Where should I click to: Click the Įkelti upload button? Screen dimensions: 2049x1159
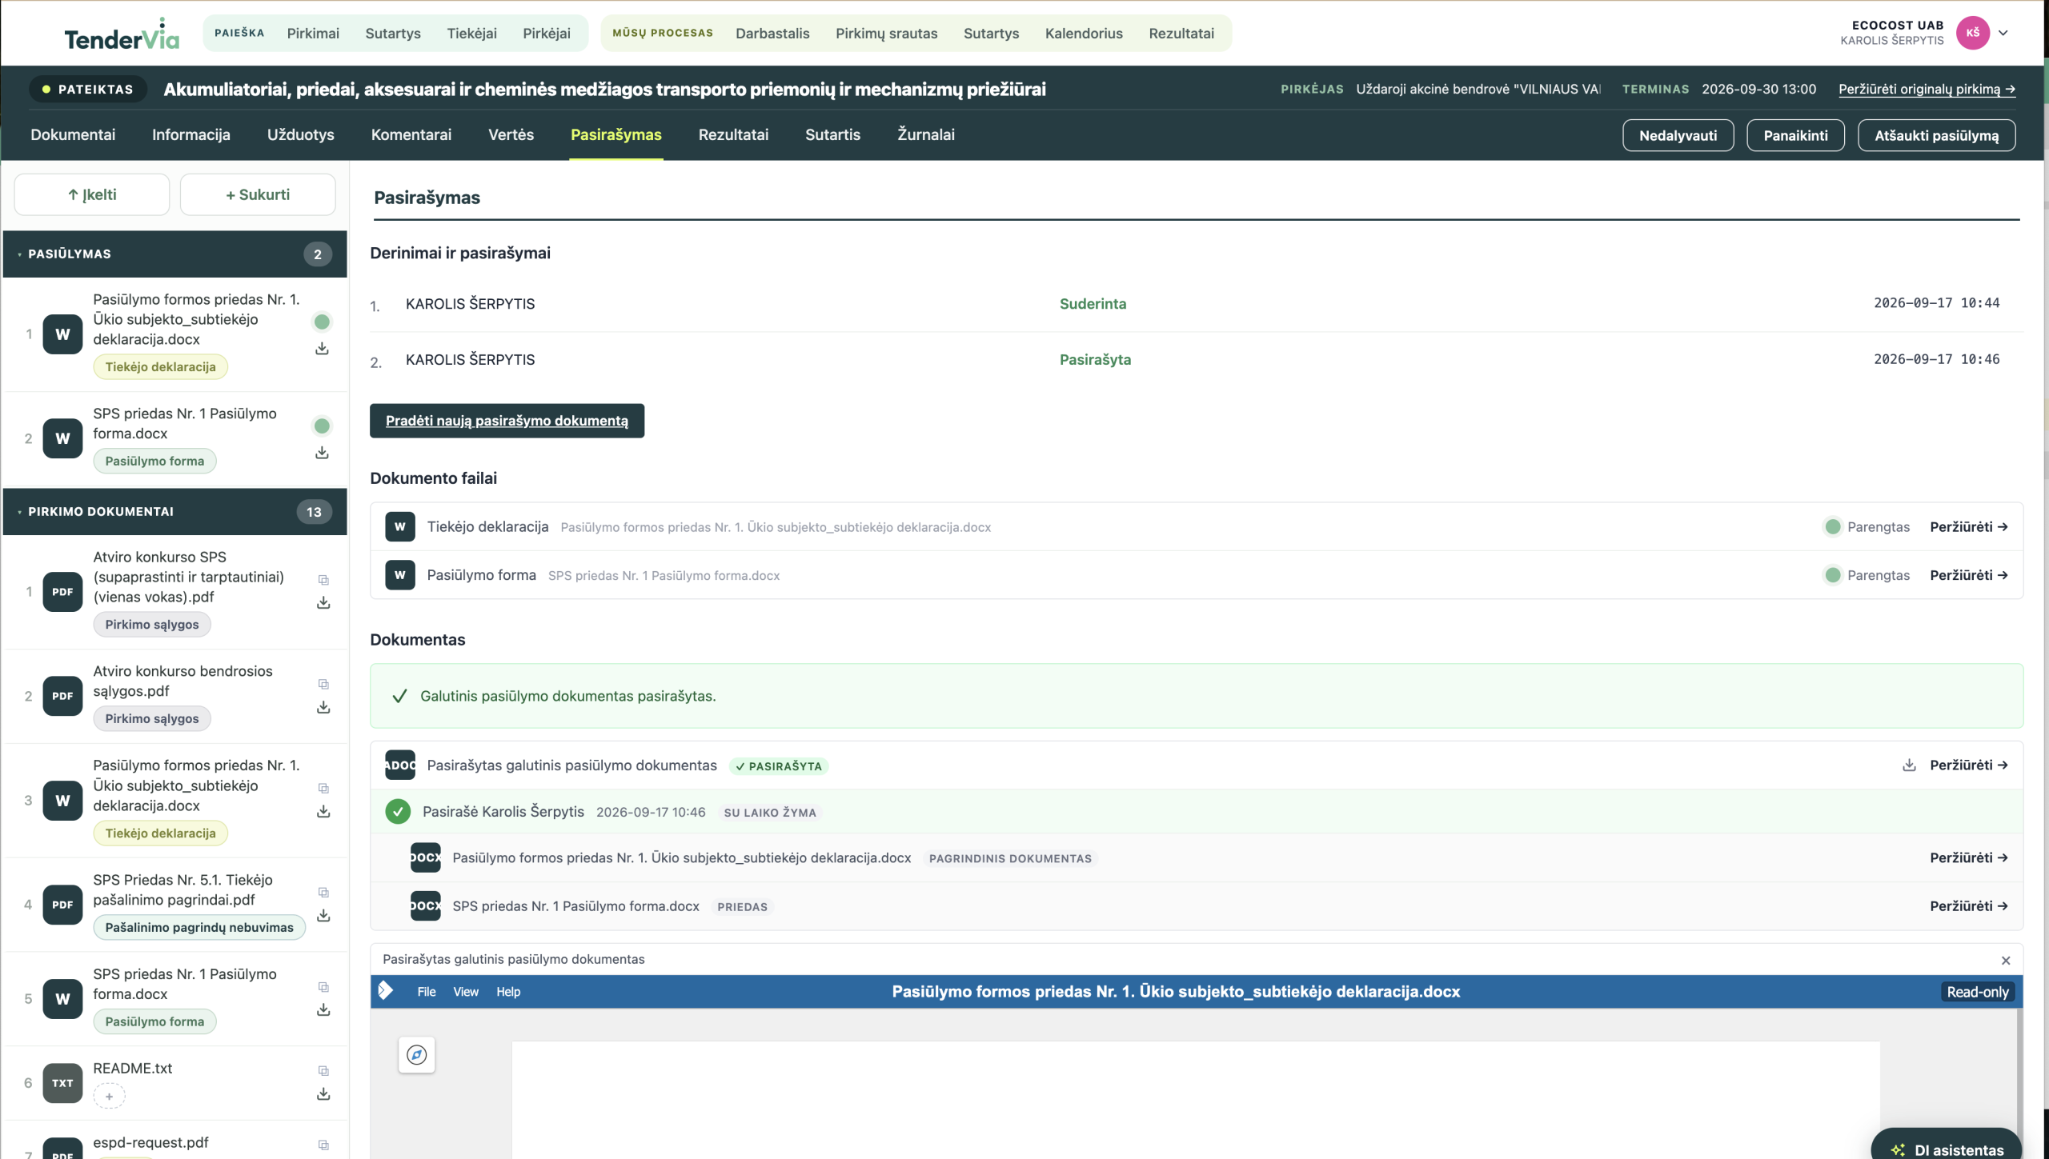coord(92,194)
